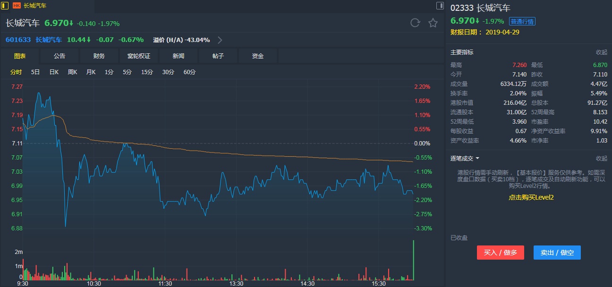Collapse the 主要指标 section
612x287 pixels.
click(601, 52)
